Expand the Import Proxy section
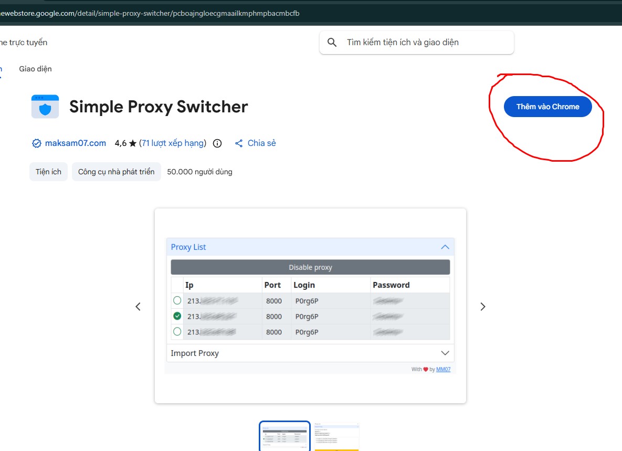Image resolution: width=622 pixels, height=451 pixels. pos(445,353)
